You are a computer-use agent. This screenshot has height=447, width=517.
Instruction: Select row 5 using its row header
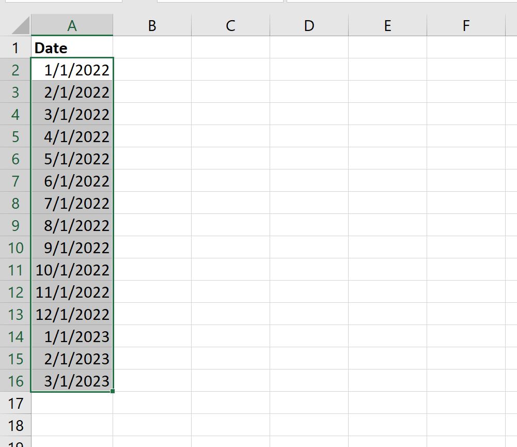click(x=15, y=136)
